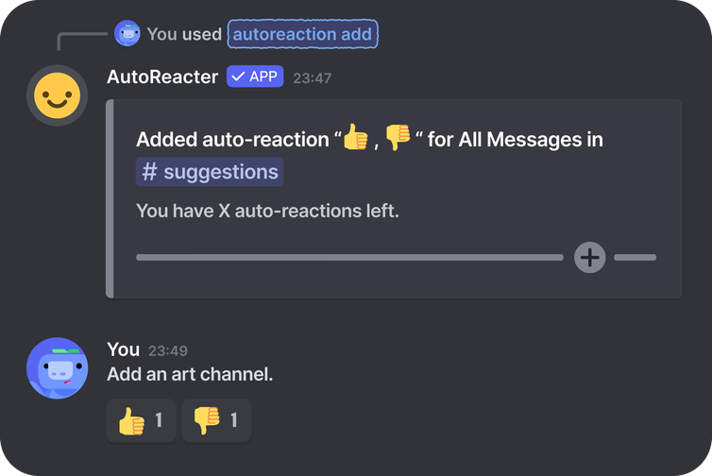Open the "autoreaction add" slash command

[302, 35]
